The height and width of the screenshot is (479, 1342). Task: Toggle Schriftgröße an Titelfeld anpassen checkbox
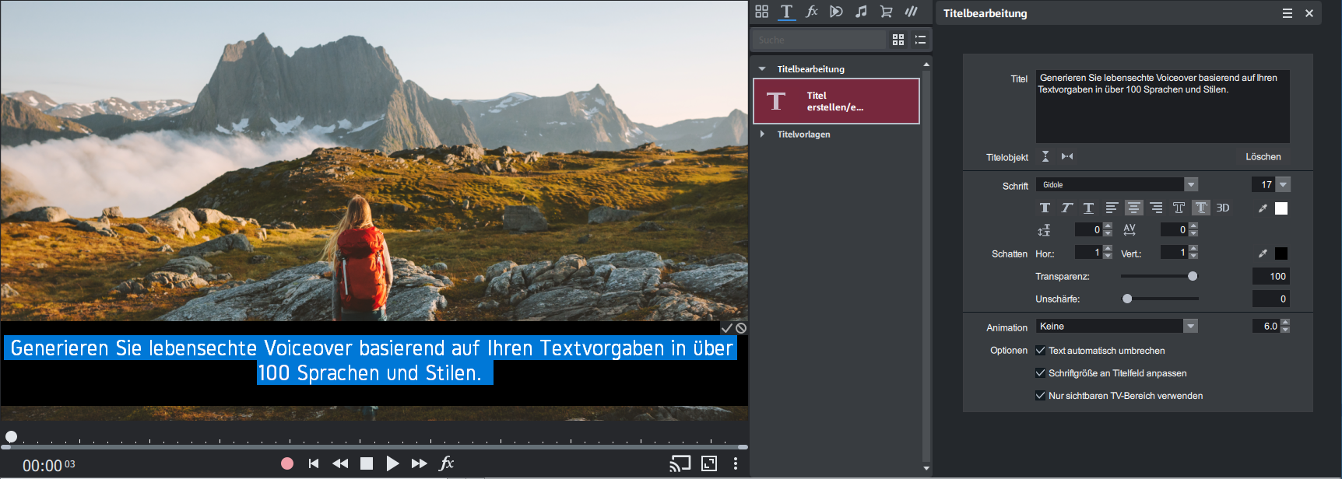click(x=1041, y=373)
